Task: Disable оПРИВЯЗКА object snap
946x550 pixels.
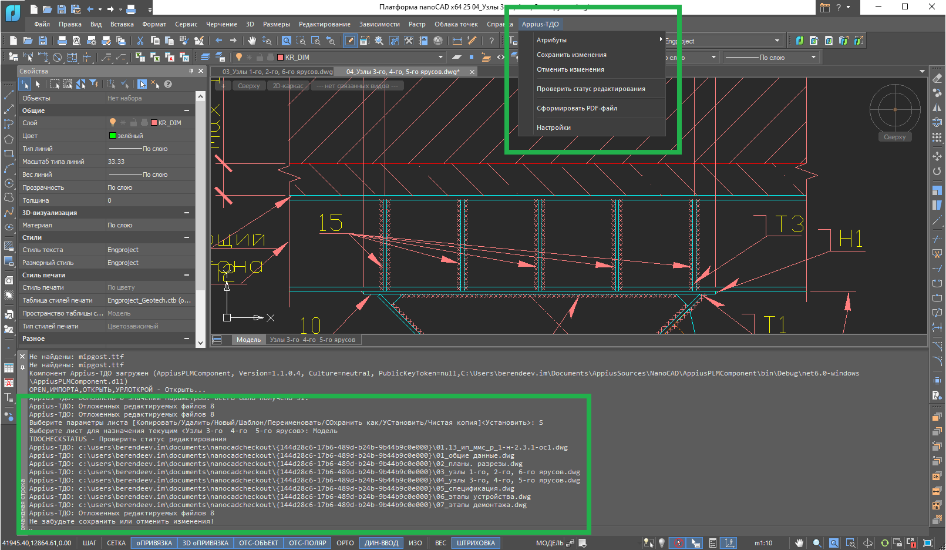Action: 154,543
